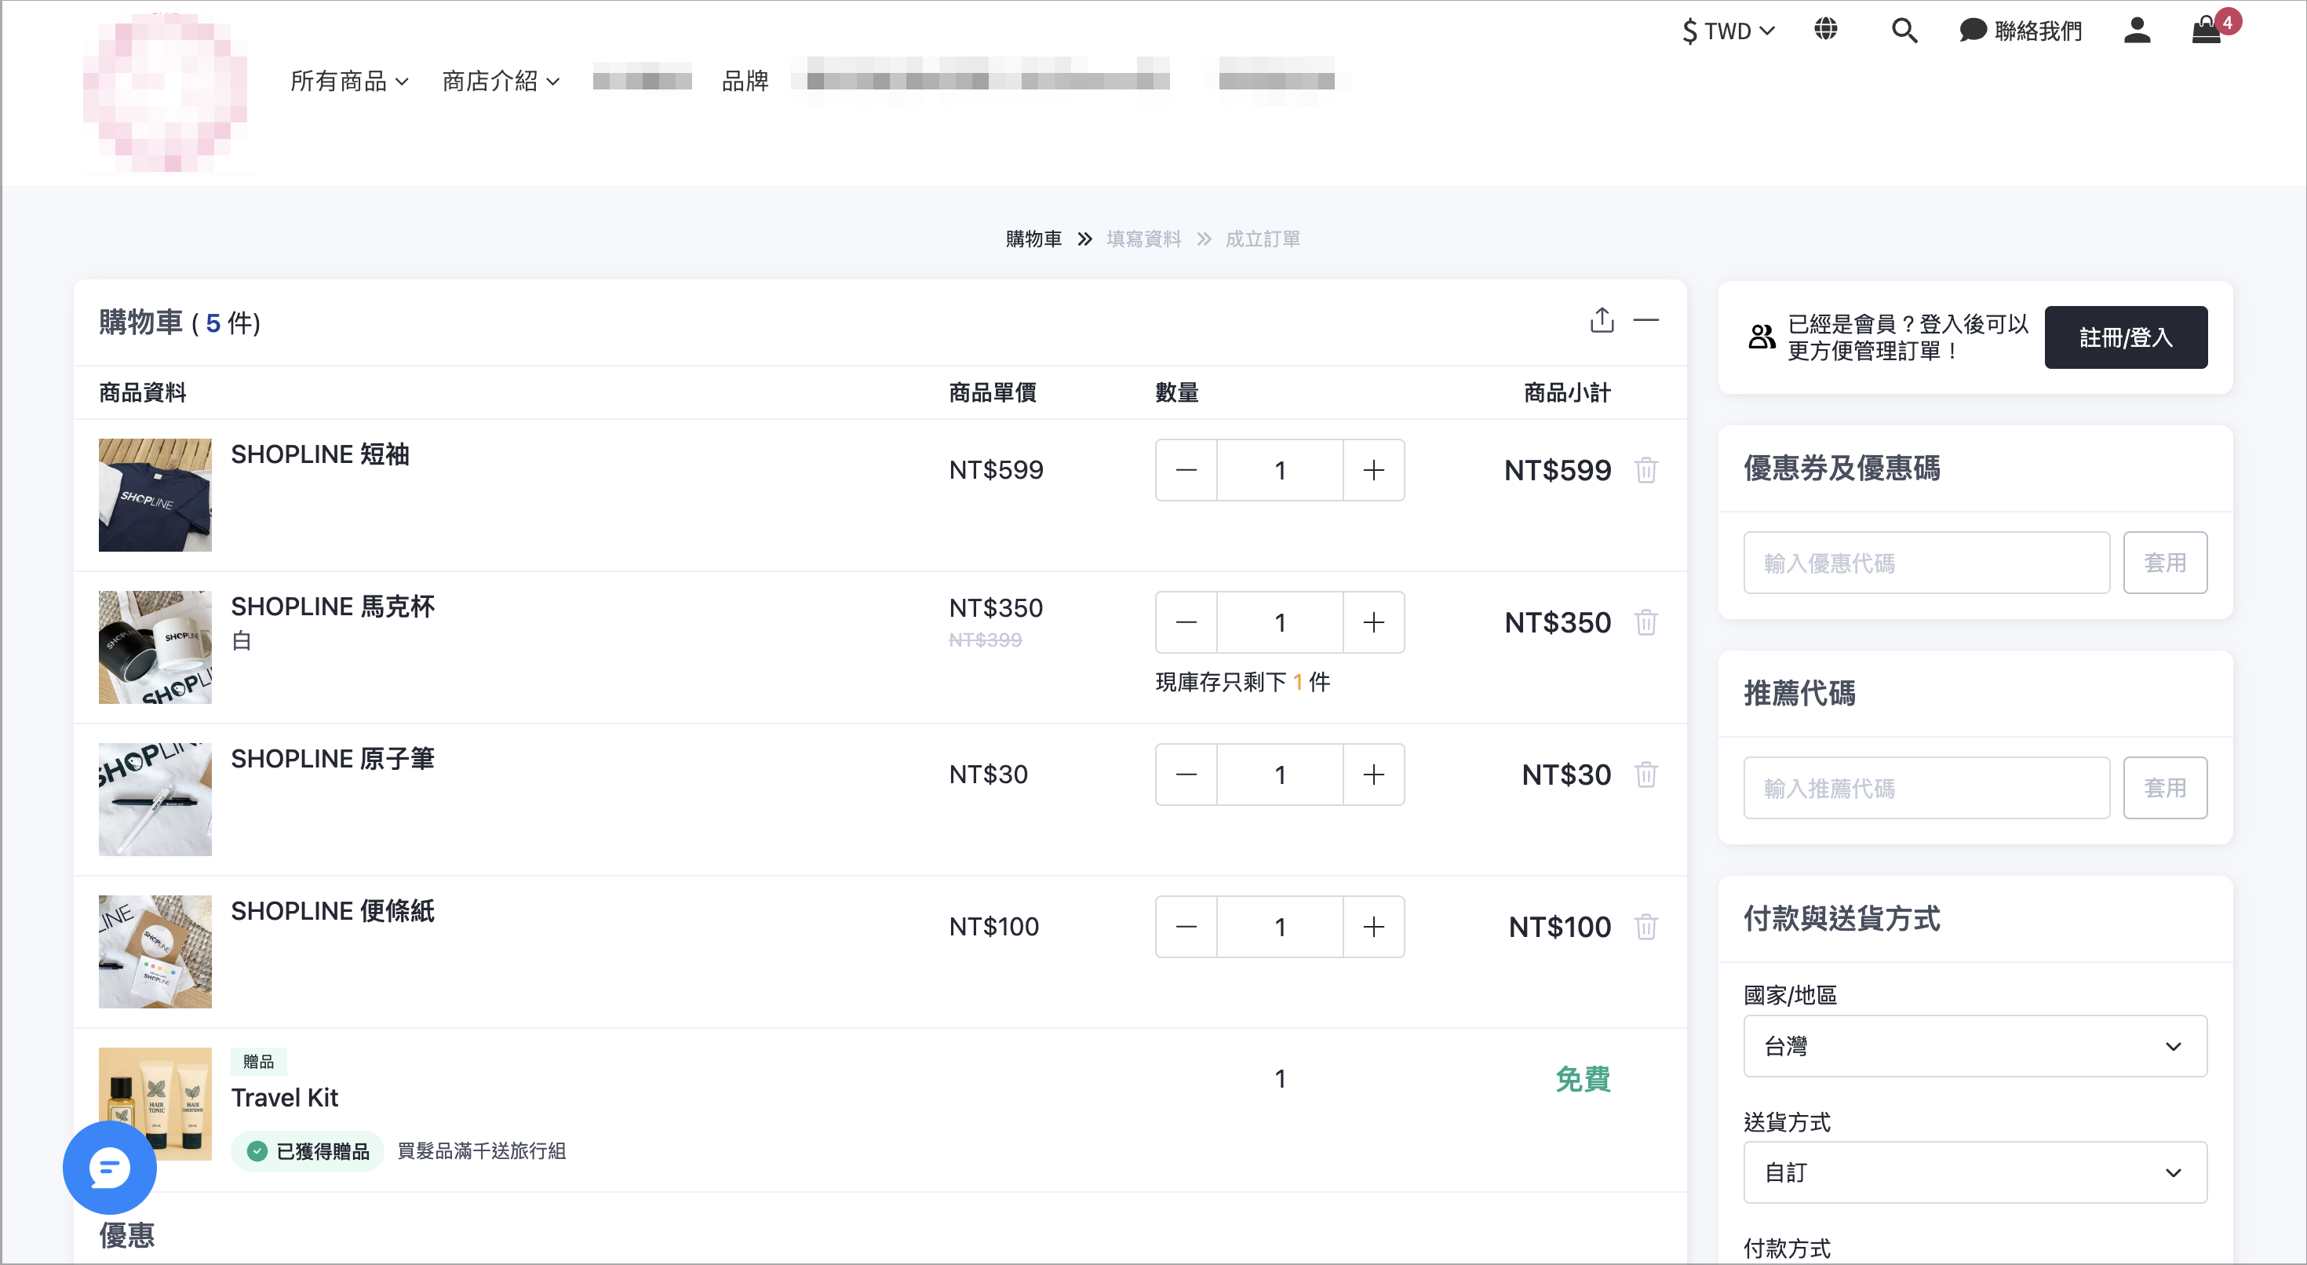Viewport: 2307px width, 1265px height.
Task: Click the 現庫存只剩下 1 件 stock notice
Action: pyautogui.click(x=1242, y=682)
